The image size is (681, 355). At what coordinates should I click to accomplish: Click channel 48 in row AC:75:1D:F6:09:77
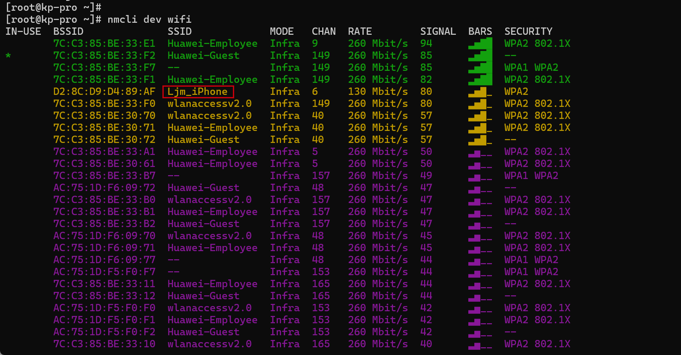pos(318,260)
